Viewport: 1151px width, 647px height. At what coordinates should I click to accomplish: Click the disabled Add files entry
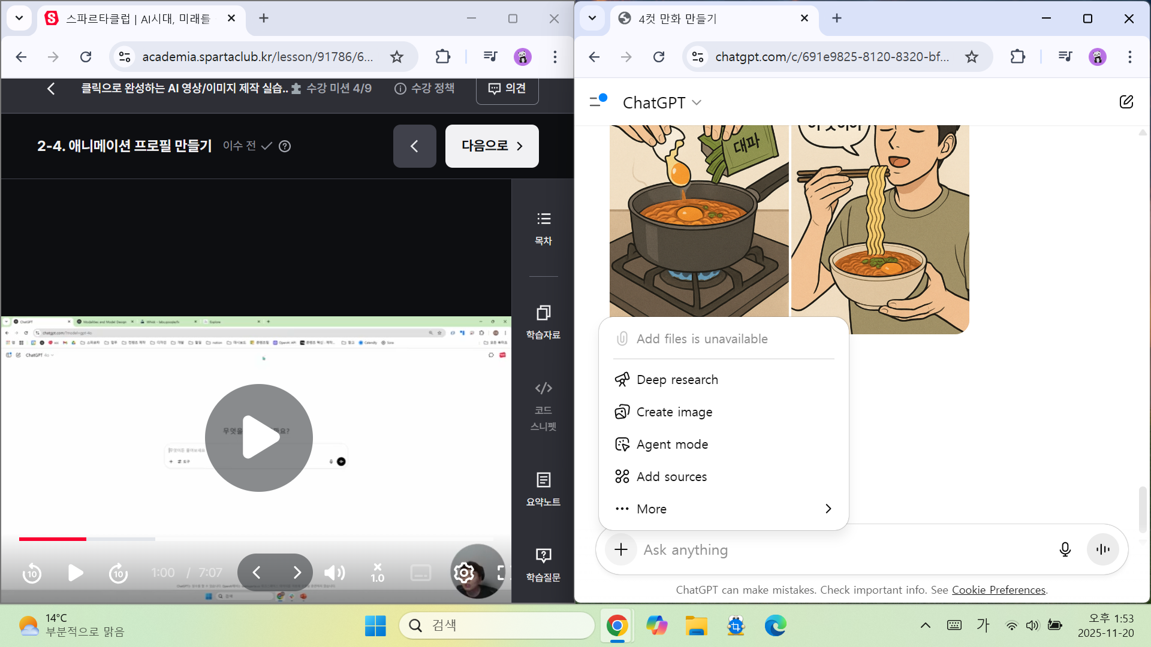pyautogui.click(x=724, y=338)
